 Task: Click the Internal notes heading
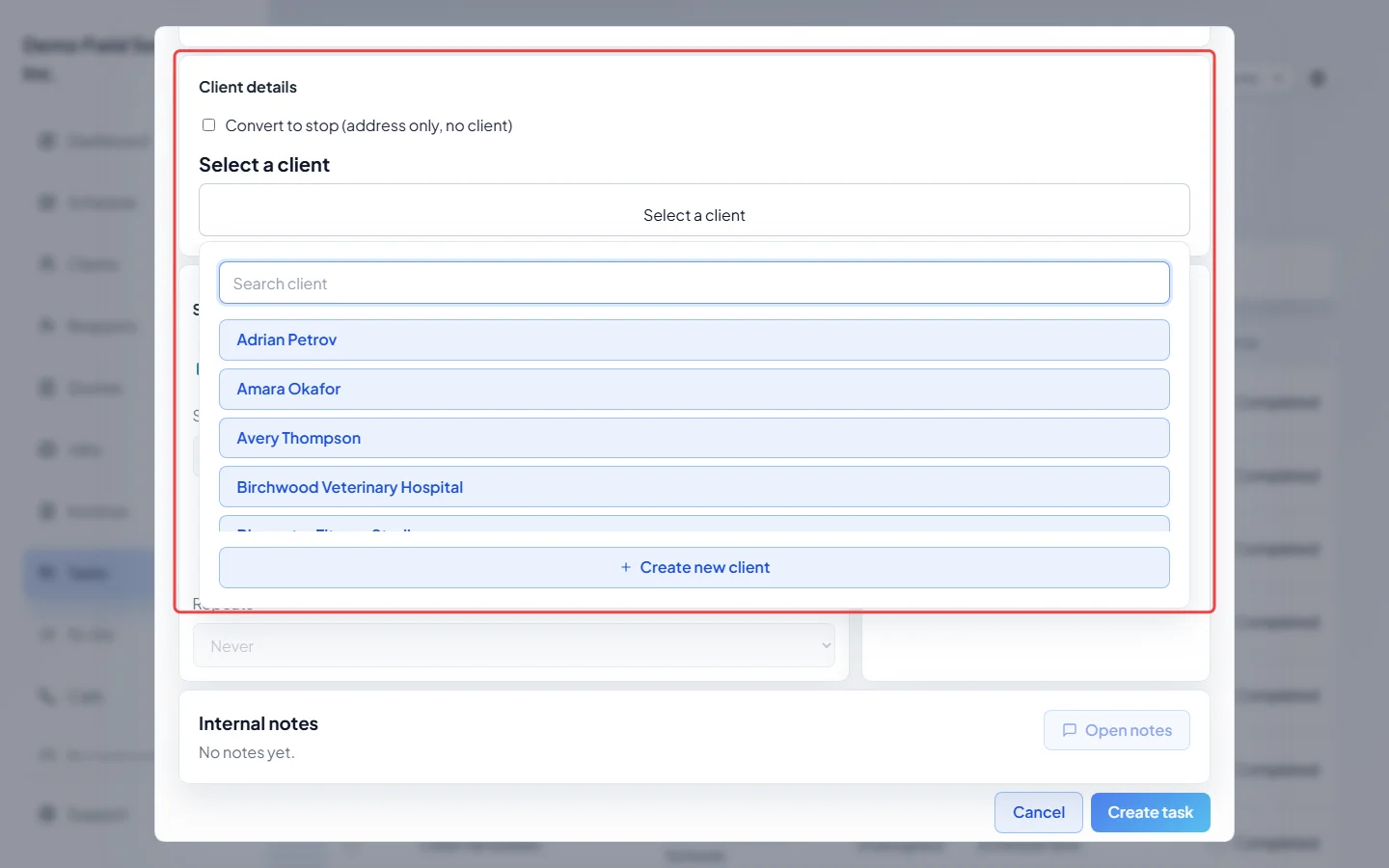pos(259,724)
